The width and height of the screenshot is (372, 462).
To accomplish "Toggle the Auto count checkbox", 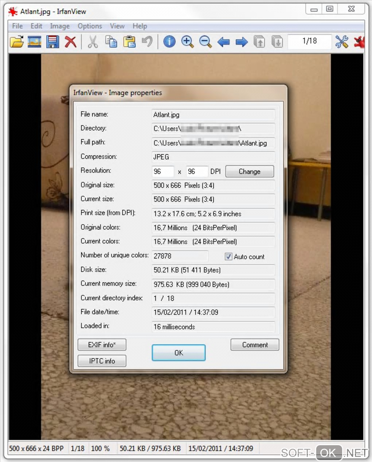I will pos(228,257).
